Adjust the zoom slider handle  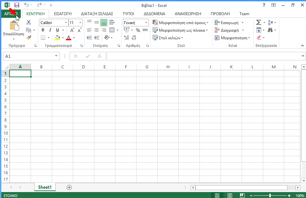[x=270, y=195]
